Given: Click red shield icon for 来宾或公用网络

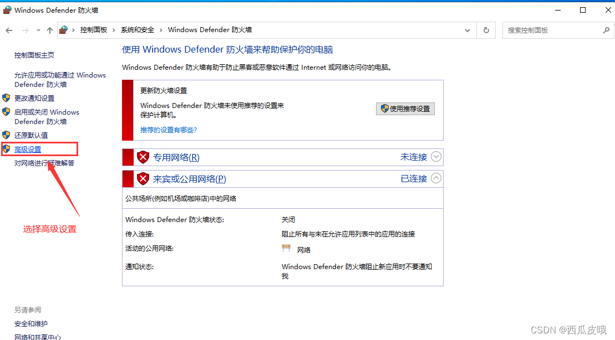Looking at the screenshot, I should pos(143,179).
